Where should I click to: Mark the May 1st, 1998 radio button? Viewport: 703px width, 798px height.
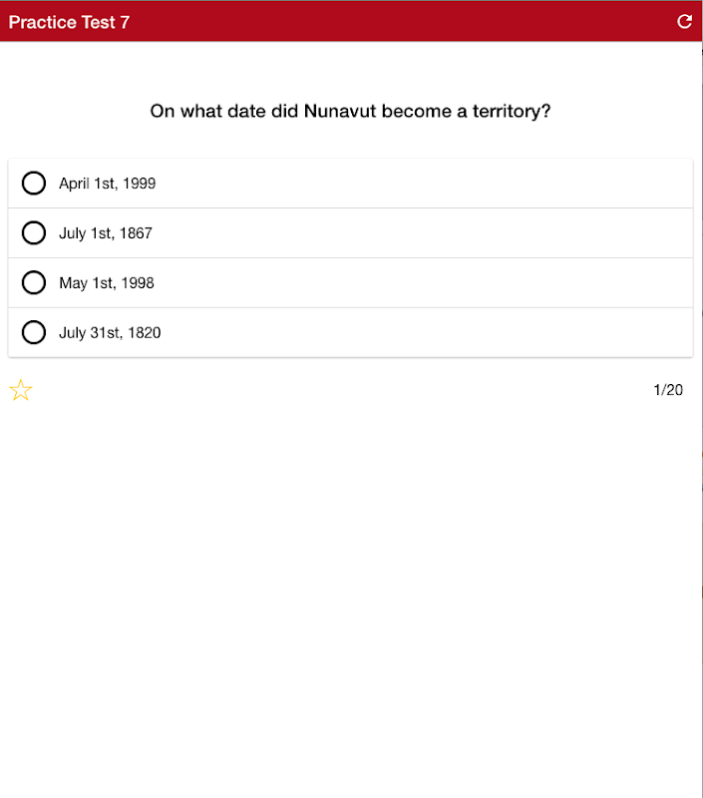34,283
